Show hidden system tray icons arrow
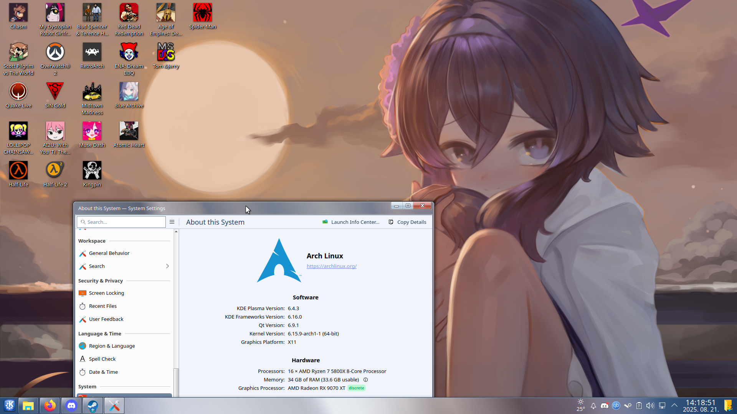This screenshot has width=737, height=414. [674, 406]
